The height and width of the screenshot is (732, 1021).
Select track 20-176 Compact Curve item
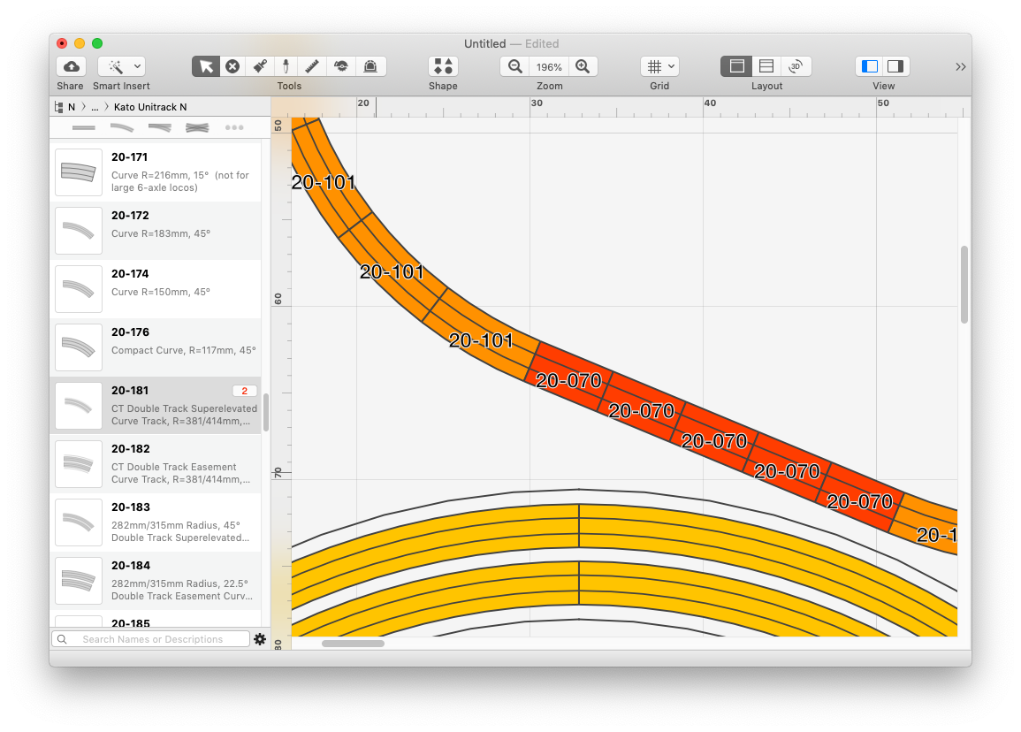click(156, 347)
